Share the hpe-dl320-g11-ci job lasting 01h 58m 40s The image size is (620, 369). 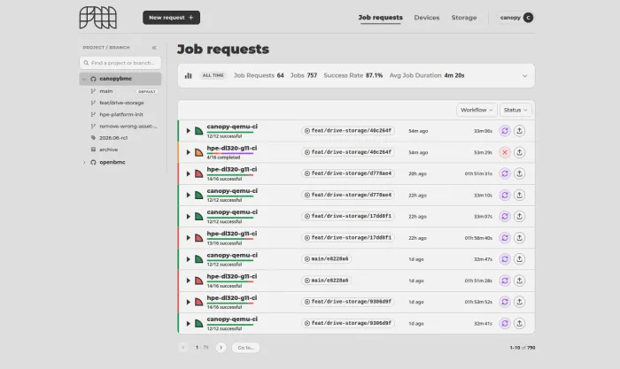(x=519, y=237)
